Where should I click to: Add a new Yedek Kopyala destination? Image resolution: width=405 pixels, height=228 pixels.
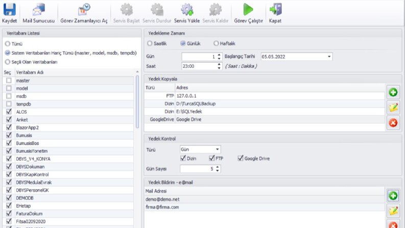pyautogui.click(x=393, y=93)
